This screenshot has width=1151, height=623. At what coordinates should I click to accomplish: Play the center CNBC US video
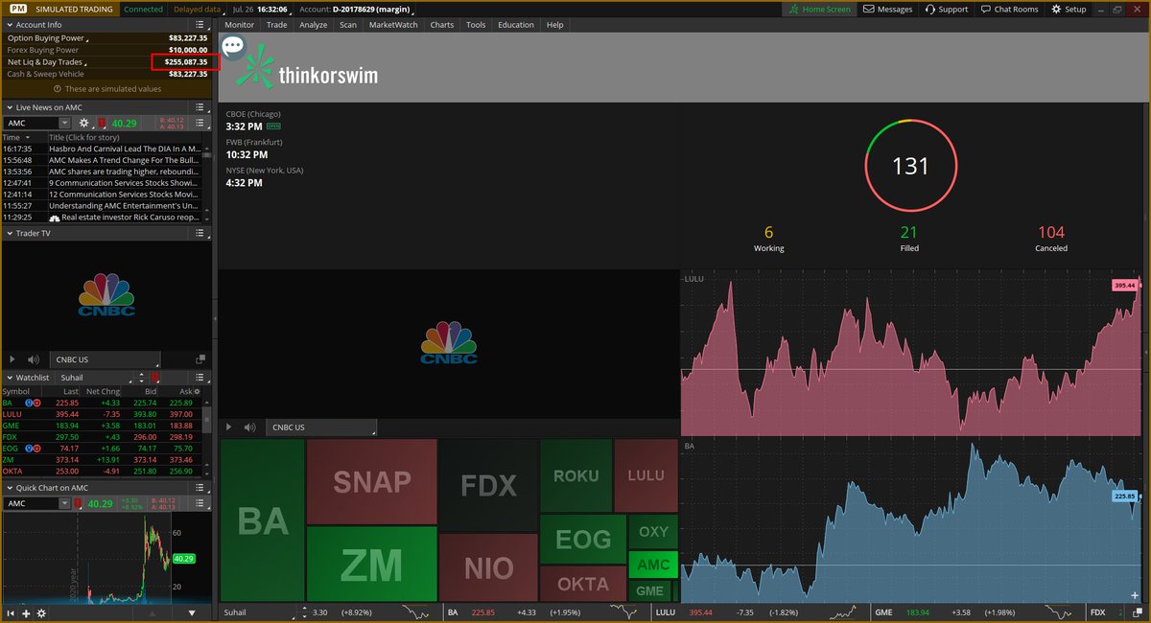coord(228,427)
